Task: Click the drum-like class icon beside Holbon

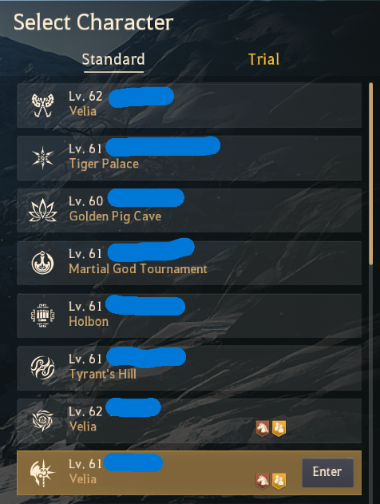Action: 43,315
